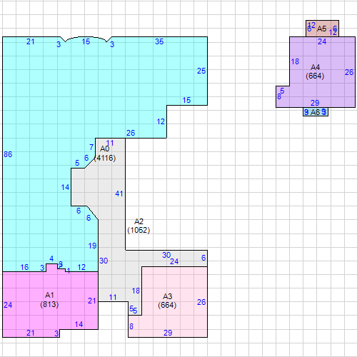Click the 14 dimension inside magenta A1 area

(79, 324)
